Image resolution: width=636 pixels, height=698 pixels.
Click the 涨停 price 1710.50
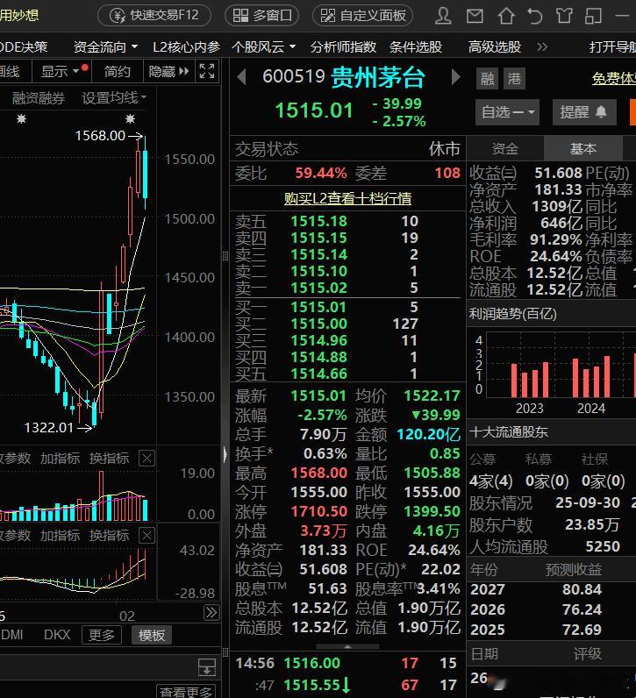click(319, 511)
